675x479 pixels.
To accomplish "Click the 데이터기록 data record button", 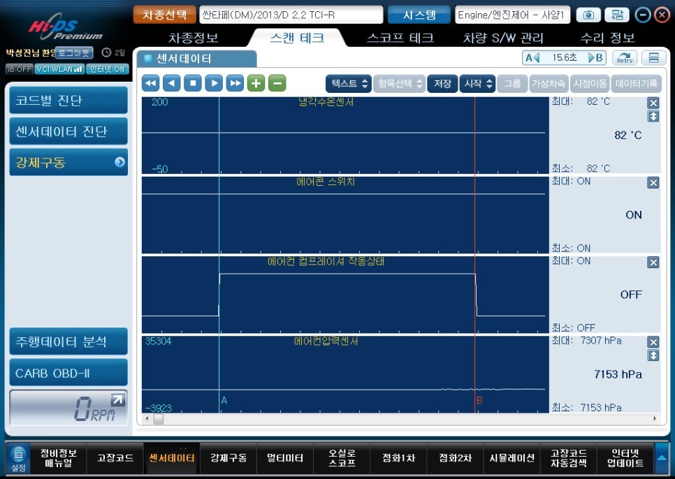I will (637, 83).
